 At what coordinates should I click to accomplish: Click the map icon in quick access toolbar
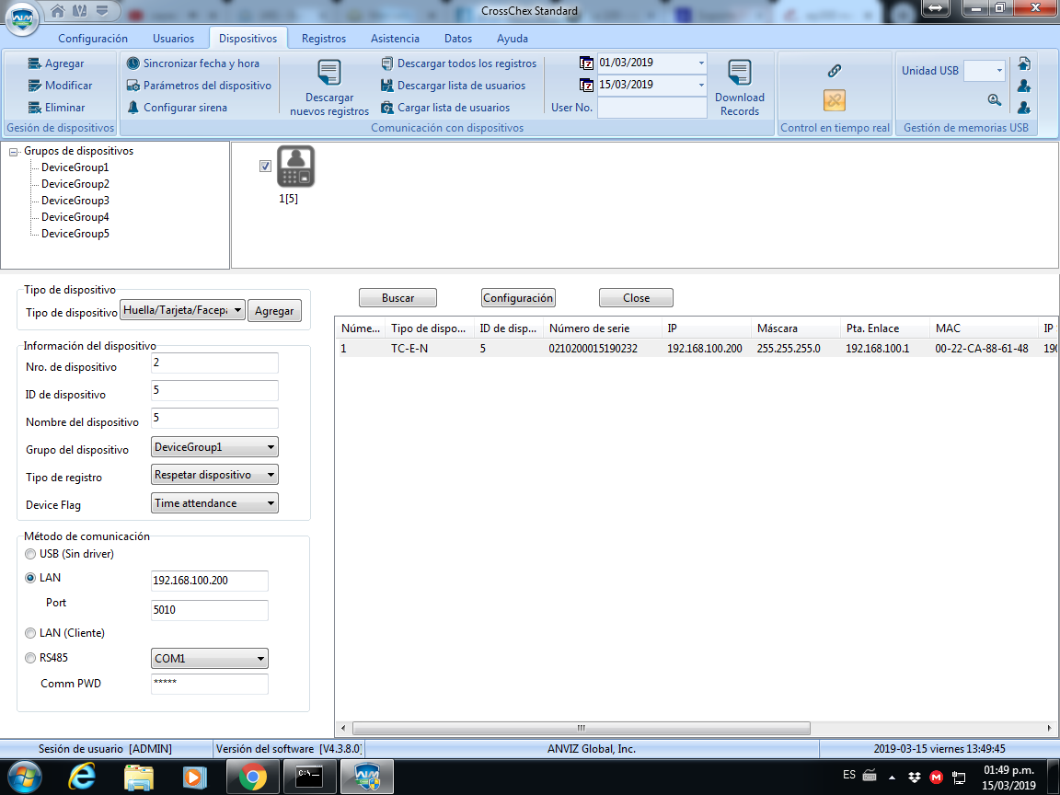click(80, 11)
